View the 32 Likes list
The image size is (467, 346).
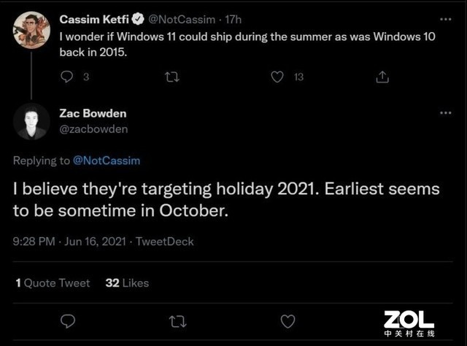tap(127, 282)
